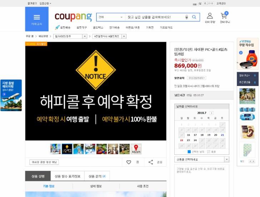The image size is (260, 197).
Task: Open the snack recent item
Action: point(247,132)
